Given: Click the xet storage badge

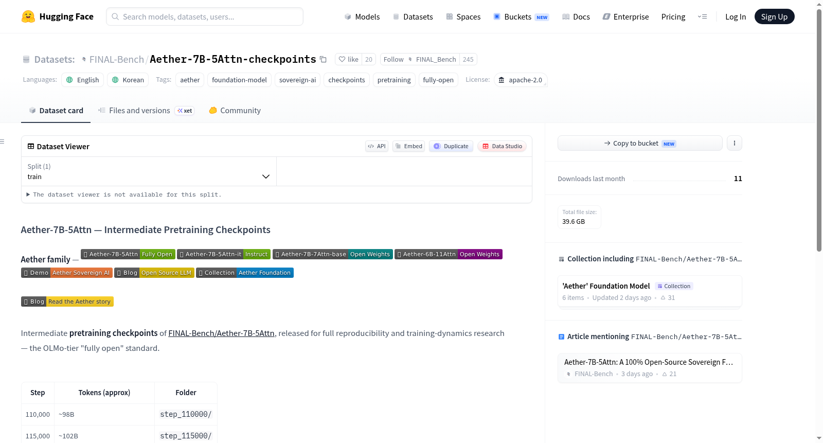Looking at the screenshot, I should coord(185,111).
